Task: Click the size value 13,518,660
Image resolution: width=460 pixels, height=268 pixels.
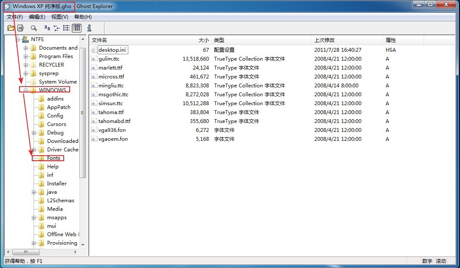Action: tap(196, 59)
